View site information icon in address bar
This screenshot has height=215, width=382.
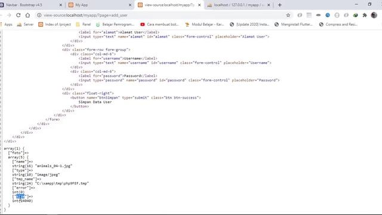point(39,15)
